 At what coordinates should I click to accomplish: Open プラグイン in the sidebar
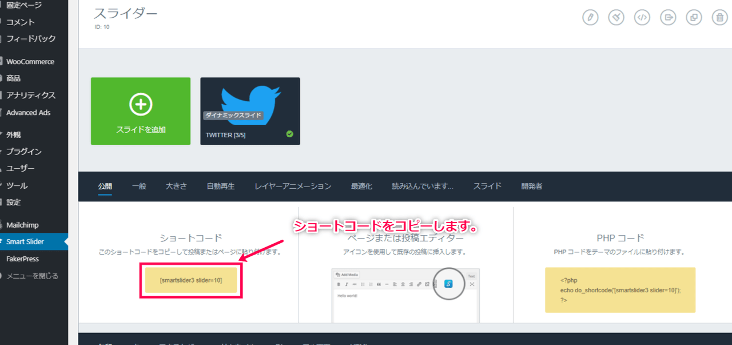click(23, 152)
